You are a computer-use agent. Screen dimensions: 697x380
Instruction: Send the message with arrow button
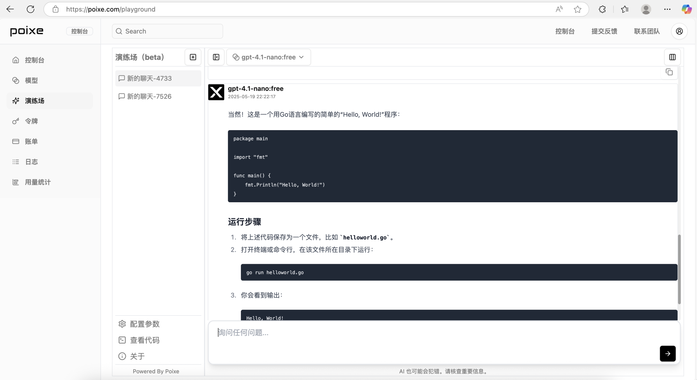pos(668,353)
